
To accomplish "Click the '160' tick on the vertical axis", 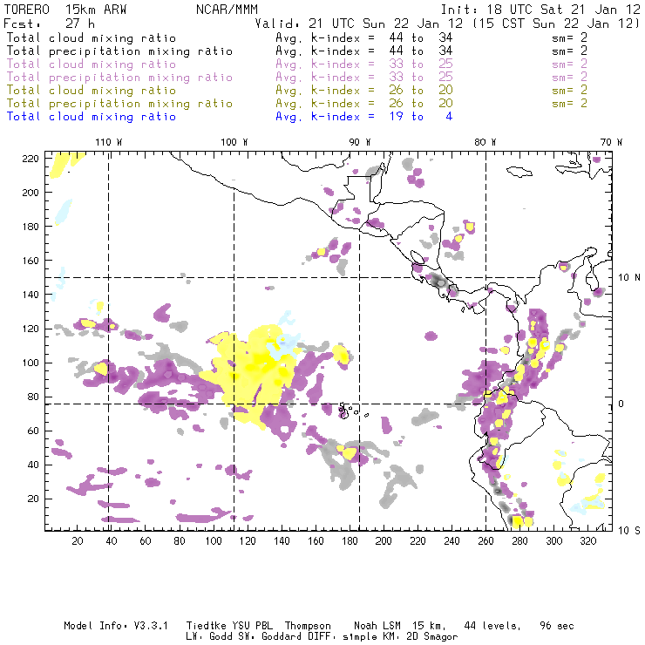I will (31, 261).
